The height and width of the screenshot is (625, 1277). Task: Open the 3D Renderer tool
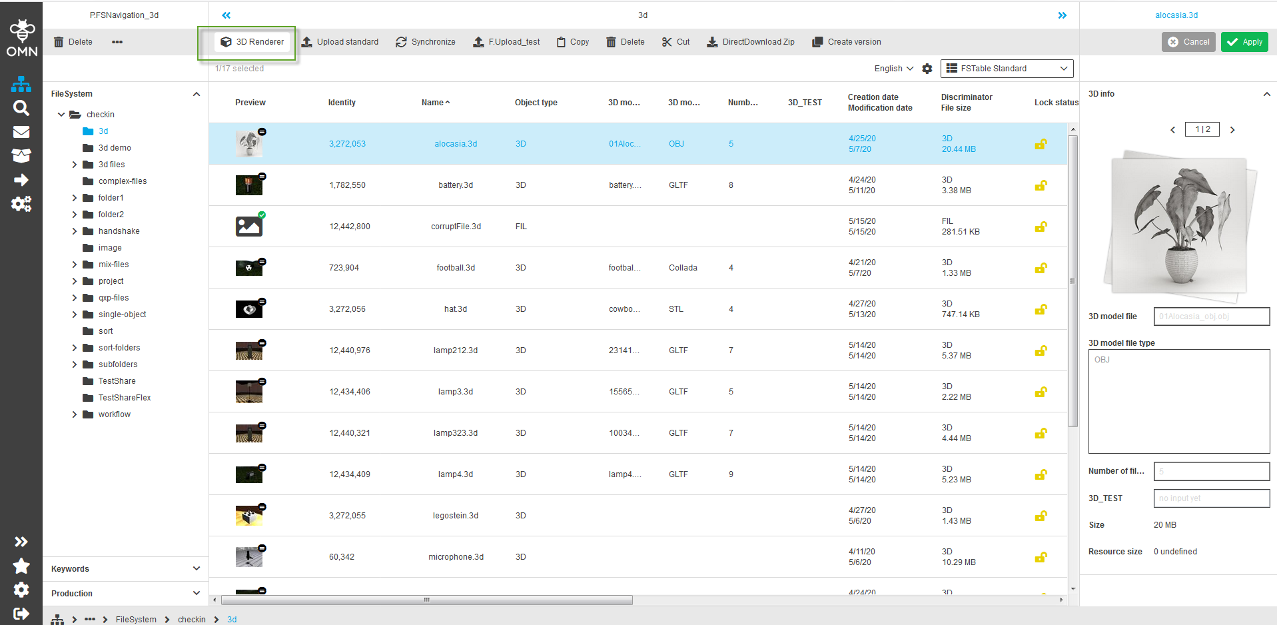252,42
